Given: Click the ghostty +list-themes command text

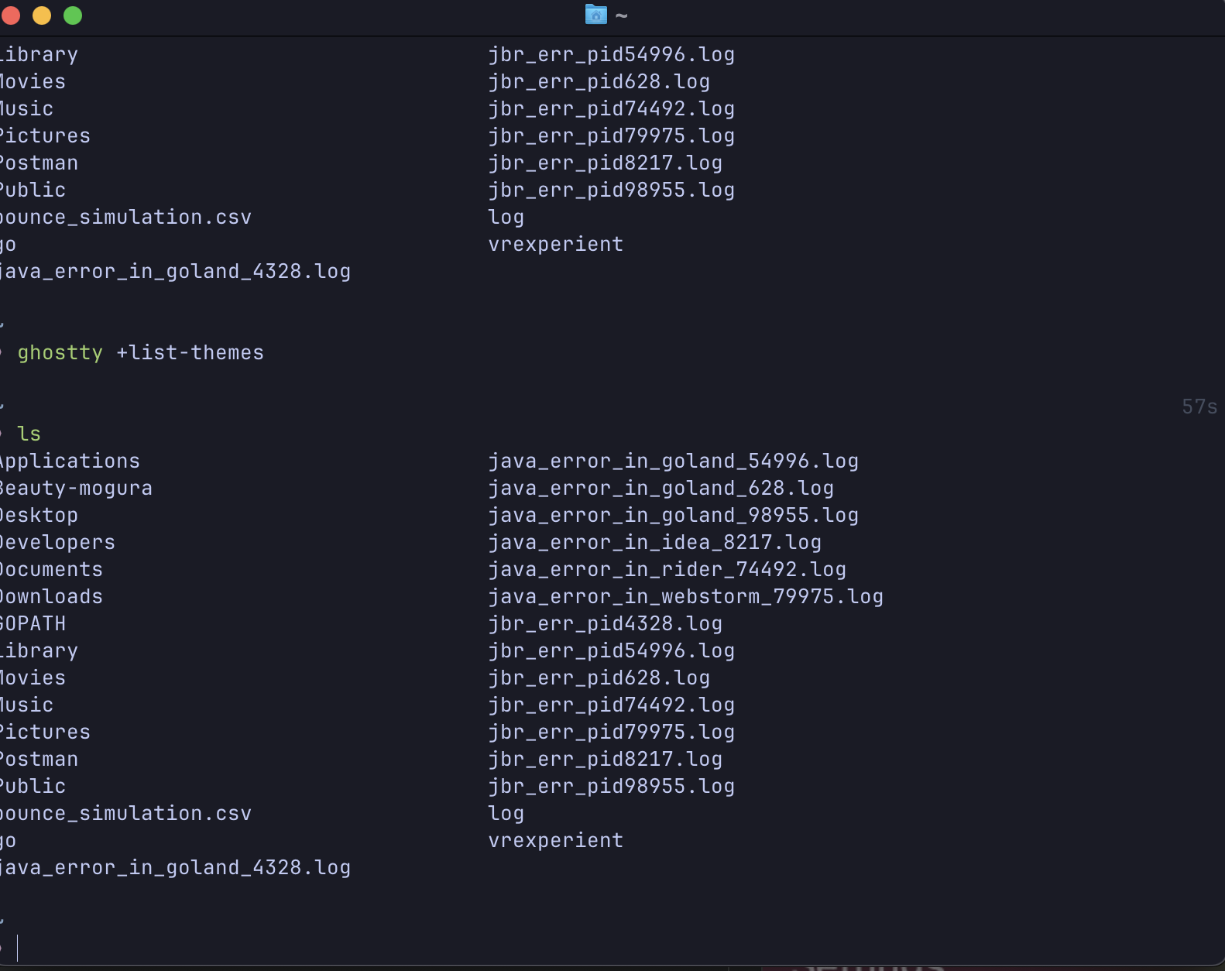Looking at the screenshot, I should pos(141,352).
